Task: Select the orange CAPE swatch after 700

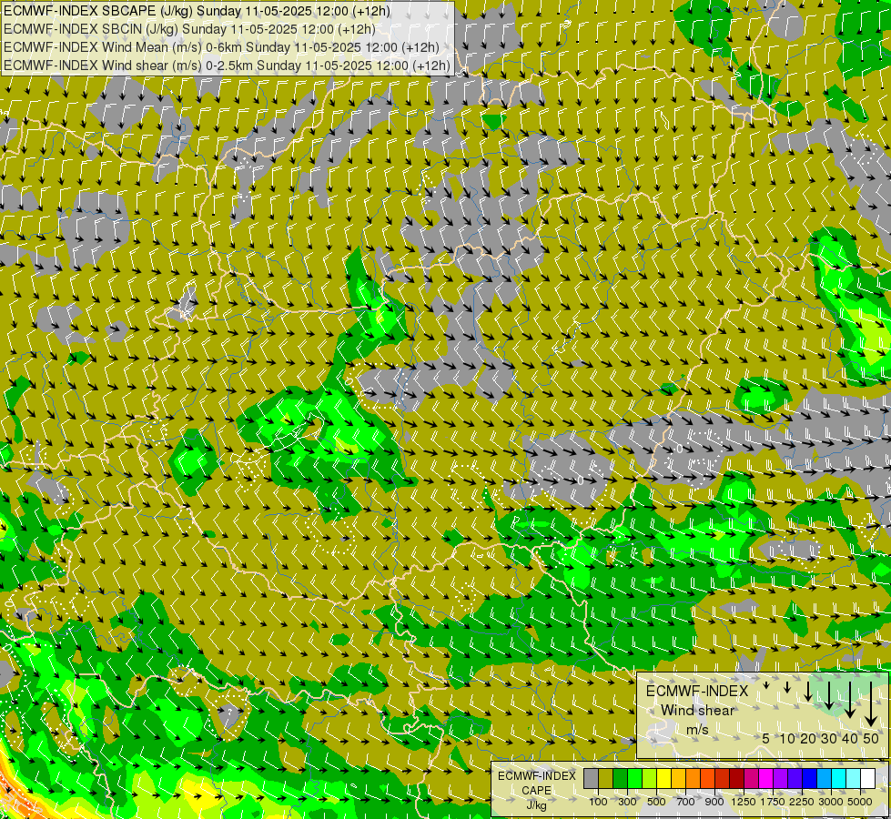Action: click(x=694, y=778)
